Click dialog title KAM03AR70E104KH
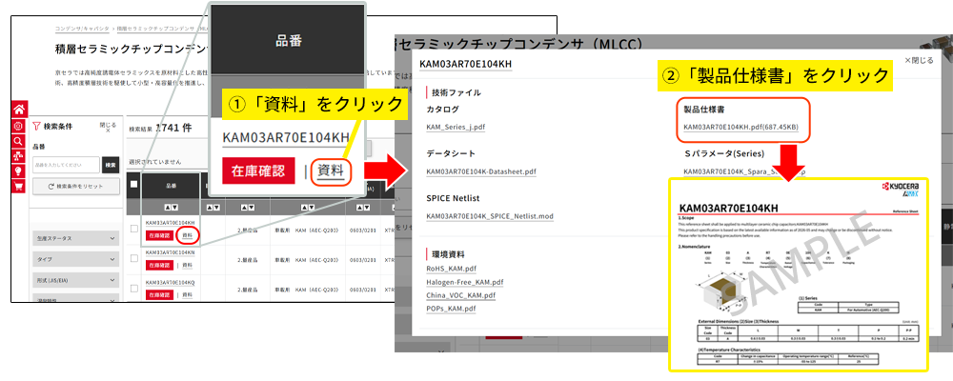The width and height of the screenshot is (953, 381). [466, 63]
